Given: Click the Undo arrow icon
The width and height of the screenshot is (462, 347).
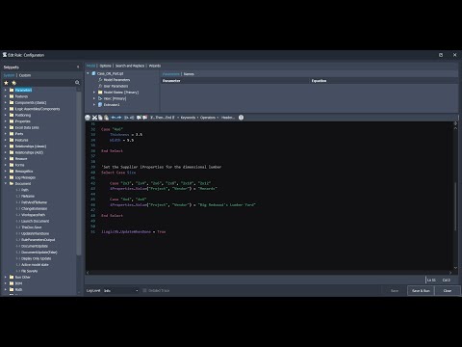Looking at the screenshot, I should click(114, 118).
